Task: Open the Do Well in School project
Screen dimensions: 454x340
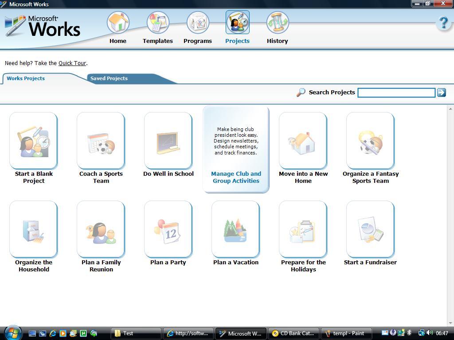Action: coord(168,140)
